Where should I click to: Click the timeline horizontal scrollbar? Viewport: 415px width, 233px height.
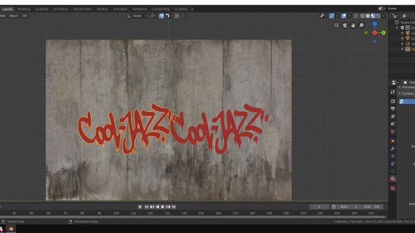click(x=193, y=217)
